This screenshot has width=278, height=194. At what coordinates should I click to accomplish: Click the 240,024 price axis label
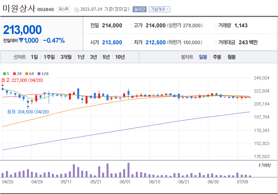coord(261,78)
